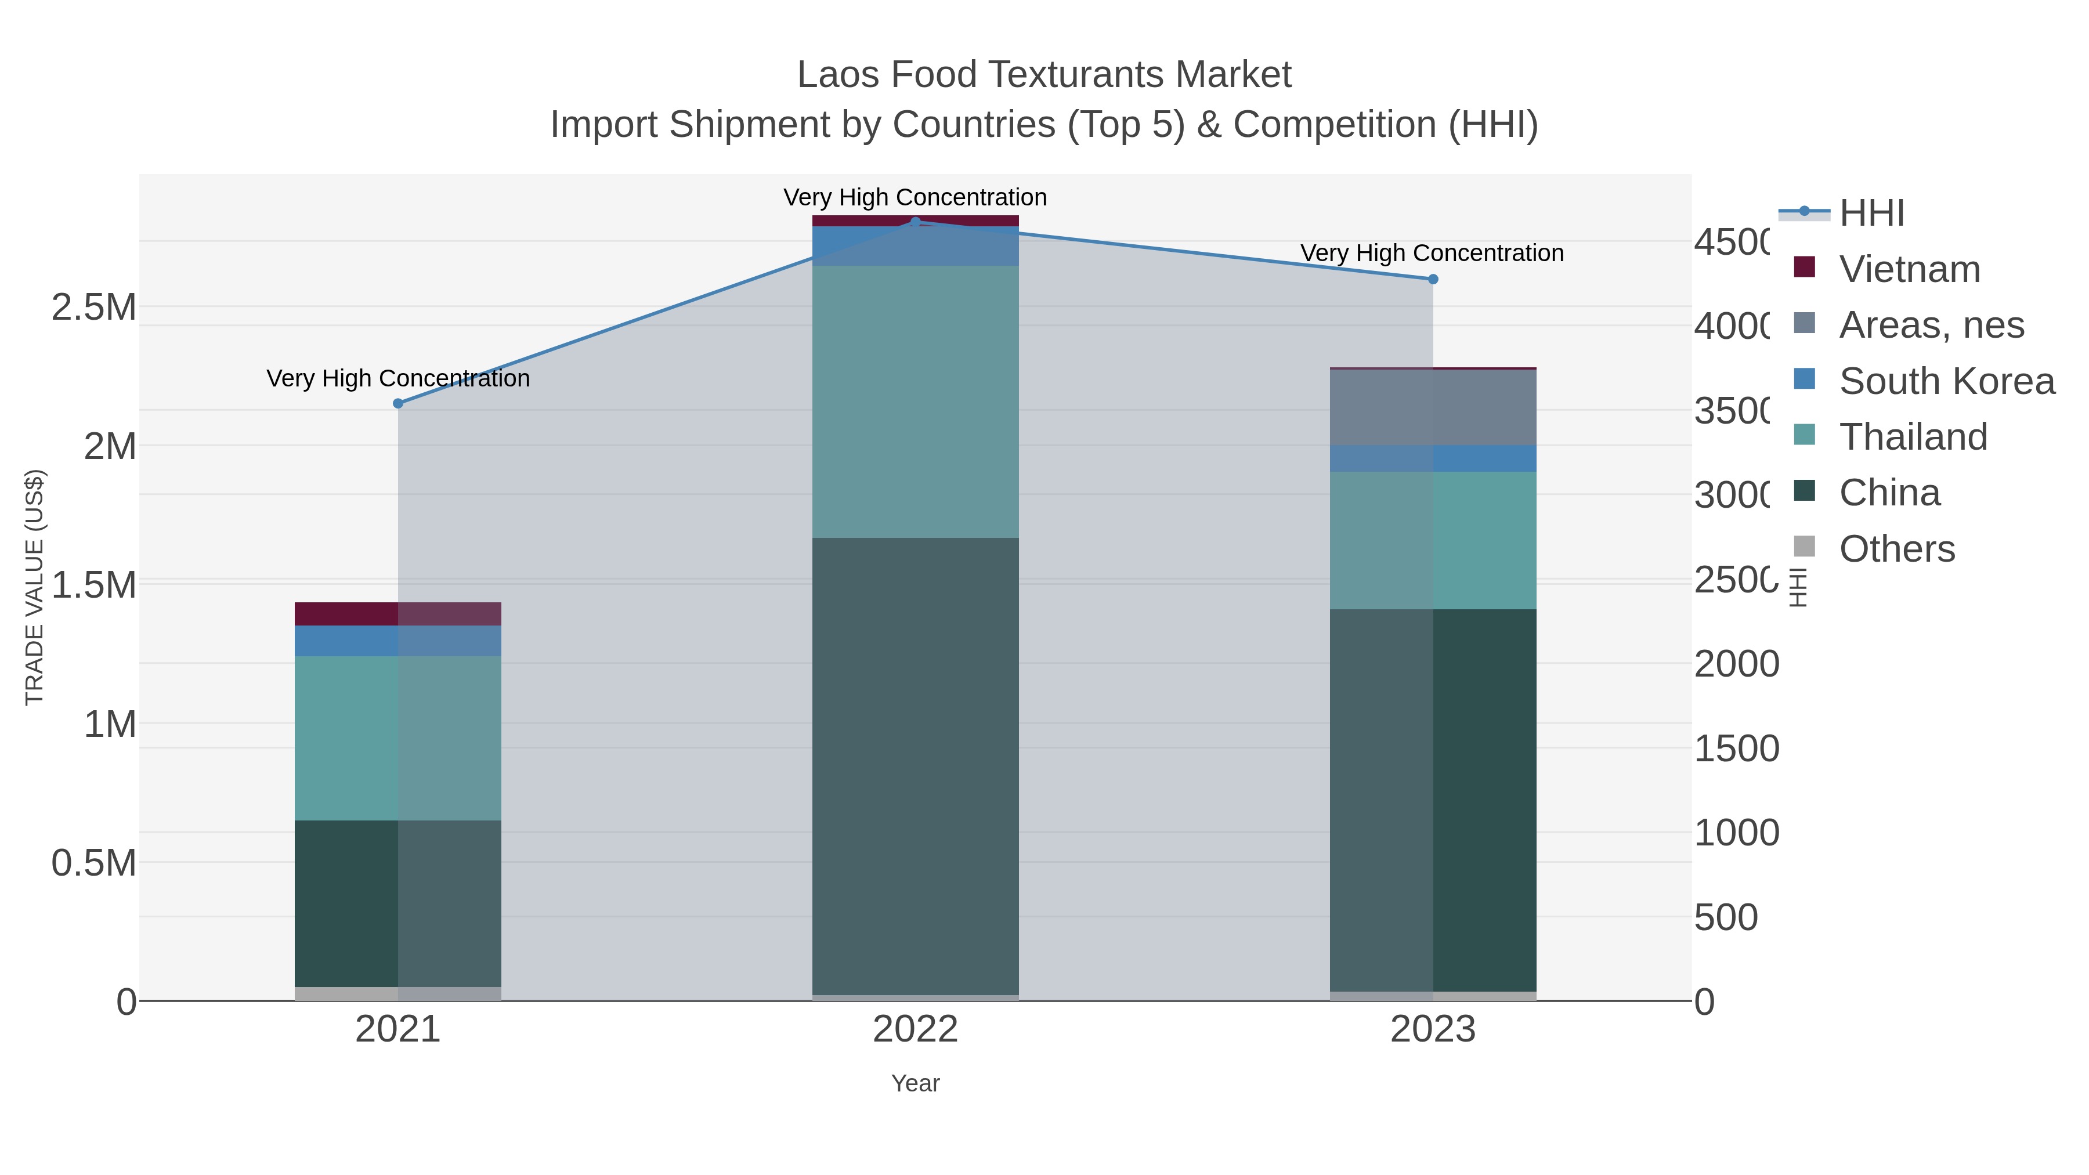
Task: Click the 2022 HHI data point
Action: click(x=916, y=222)
